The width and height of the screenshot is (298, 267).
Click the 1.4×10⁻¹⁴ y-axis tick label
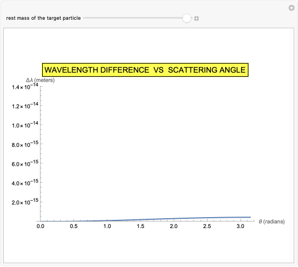tap(25, 87)
